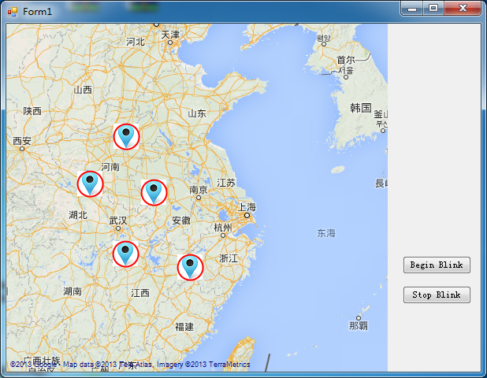This screenshot has width=487, height=378.
Task: Maximize the Form1 window
Action: coord(433,8)
